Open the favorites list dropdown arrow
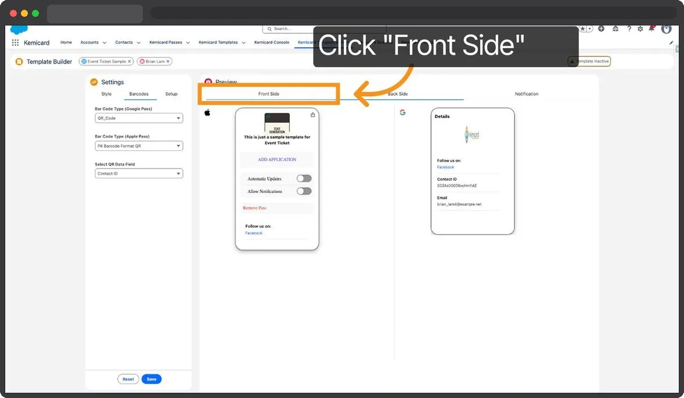Viewport: 684px width, 398px height. point(590,29)
